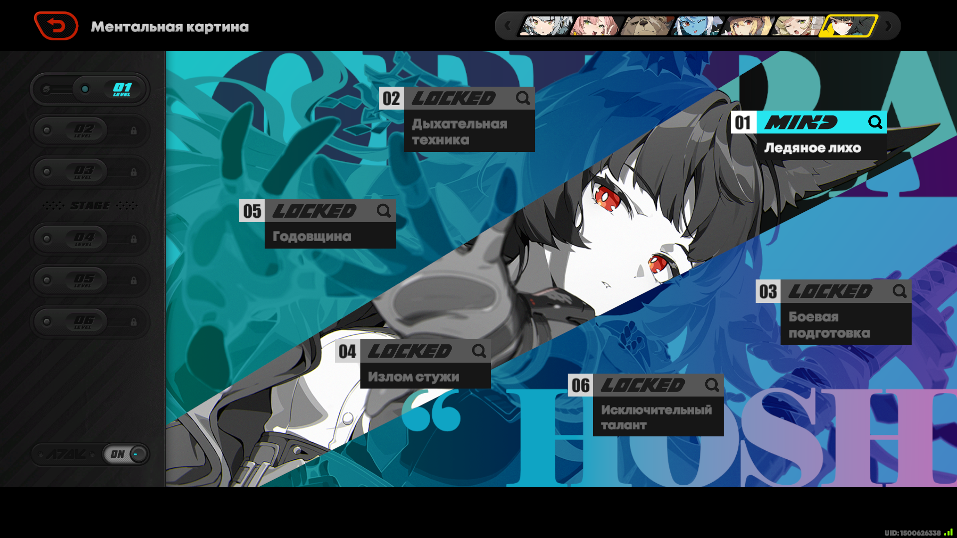Select locked level 06 in sidebar
Screen dimensions: 957x538
coord(90,322)
